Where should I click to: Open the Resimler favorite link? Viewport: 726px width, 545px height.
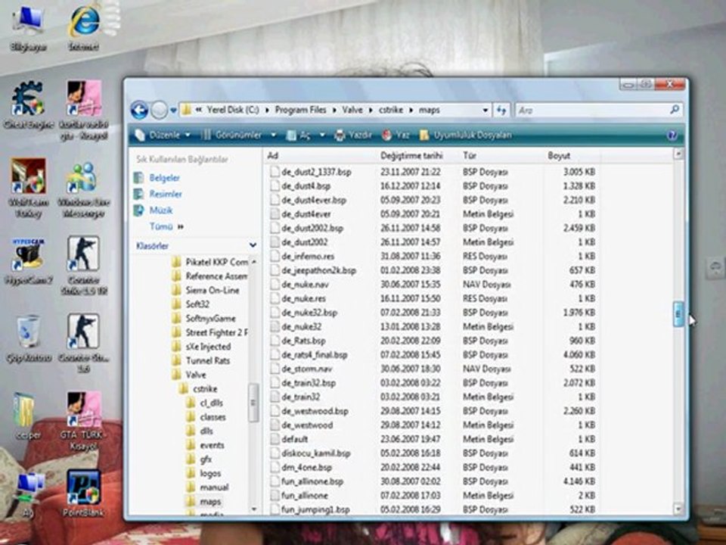point(166,195)
